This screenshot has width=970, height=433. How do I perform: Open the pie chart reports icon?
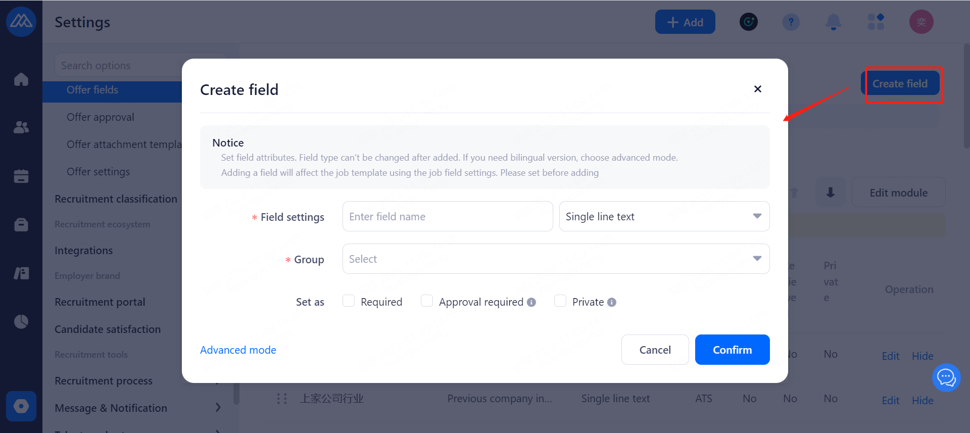point(21,321)
